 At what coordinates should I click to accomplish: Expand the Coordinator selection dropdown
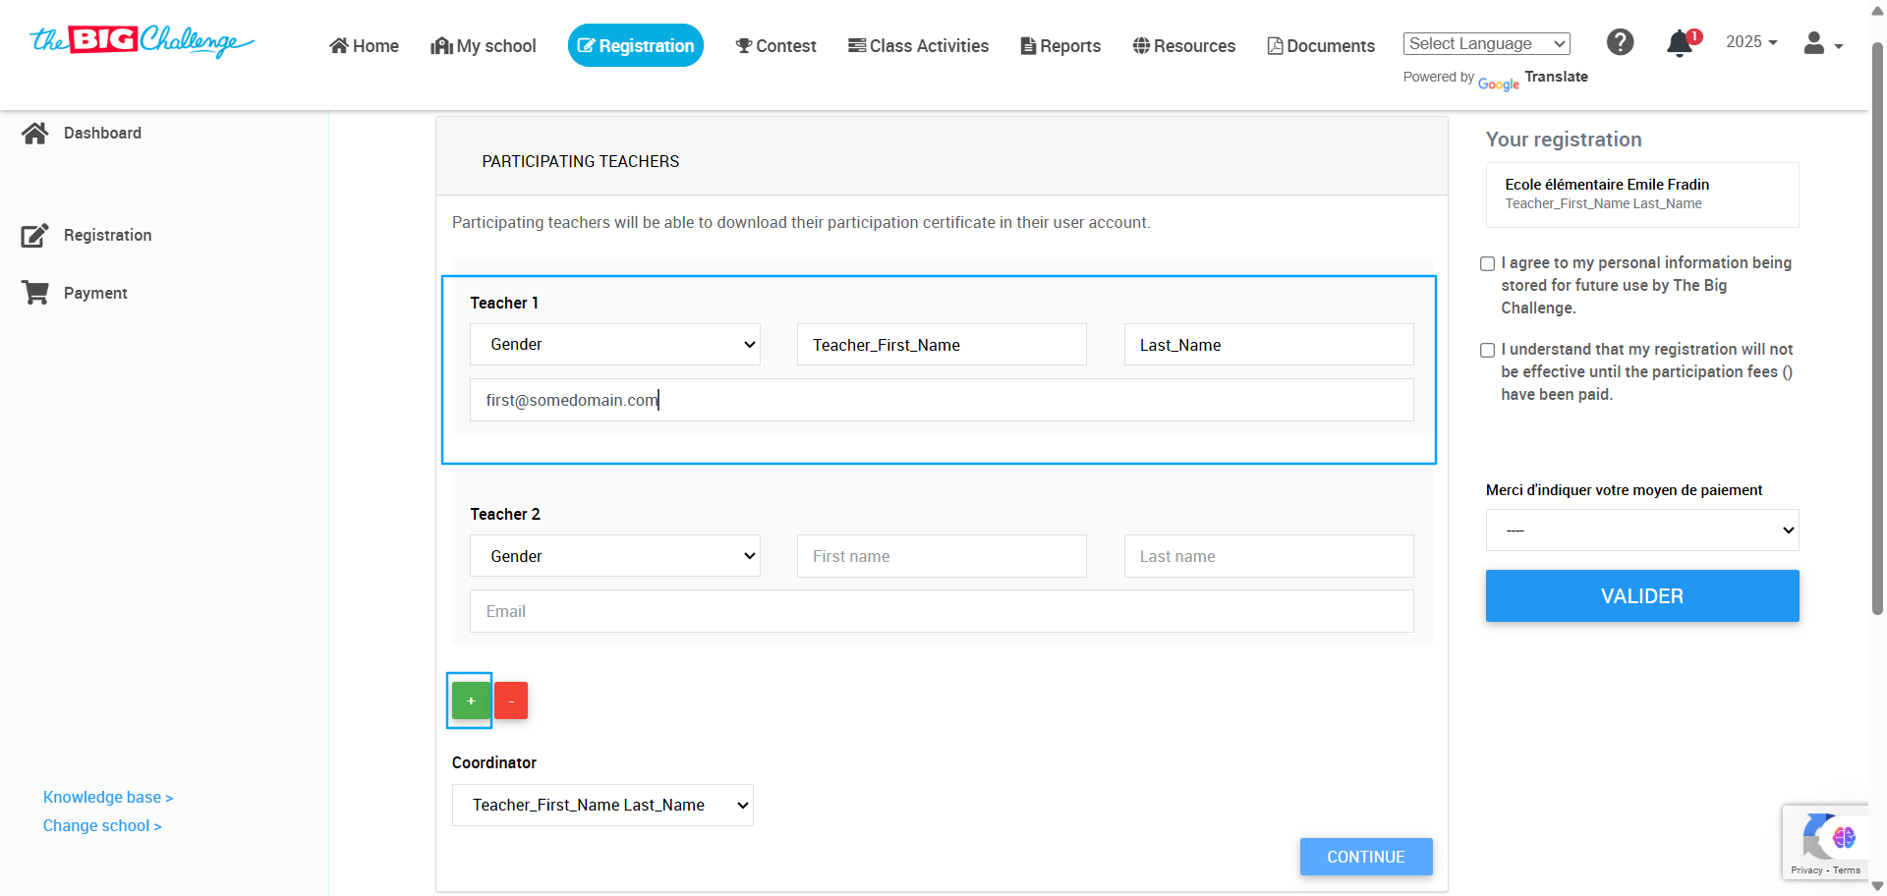coord(601,806)
